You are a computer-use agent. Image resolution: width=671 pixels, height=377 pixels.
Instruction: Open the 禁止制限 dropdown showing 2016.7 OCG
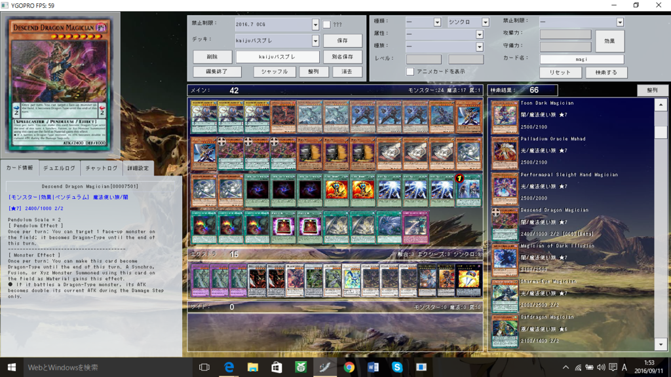pyautogui.click(x=277, y=24)
